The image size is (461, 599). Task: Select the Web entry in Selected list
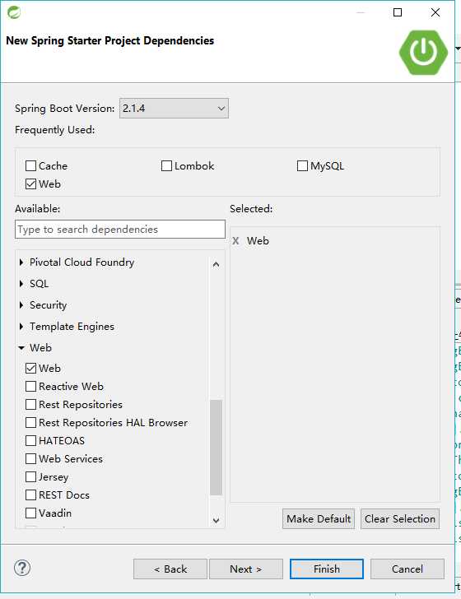[x=258, y=241]
